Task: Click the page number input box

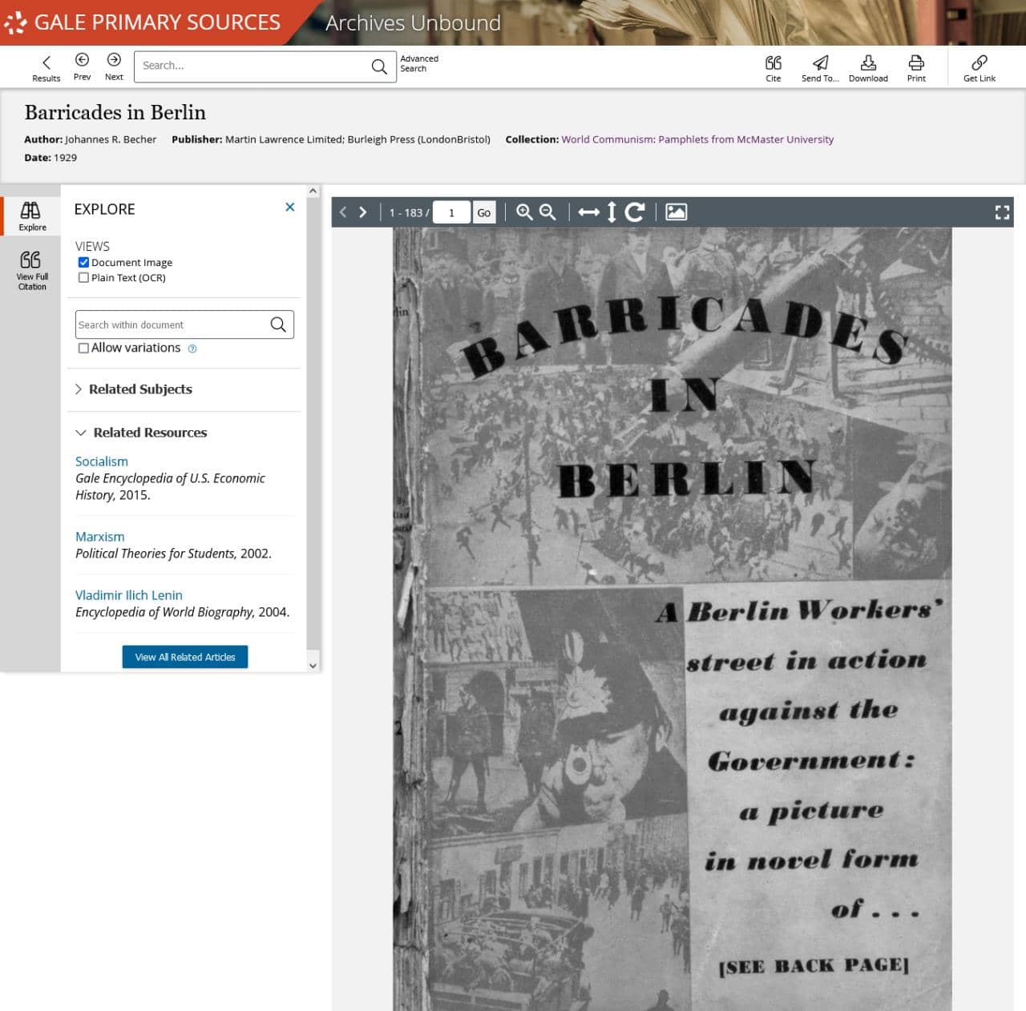Action: (451, 212)
